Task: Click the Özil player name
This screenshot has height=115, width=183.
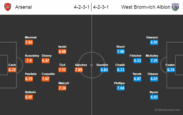Action: pos(62,65)
